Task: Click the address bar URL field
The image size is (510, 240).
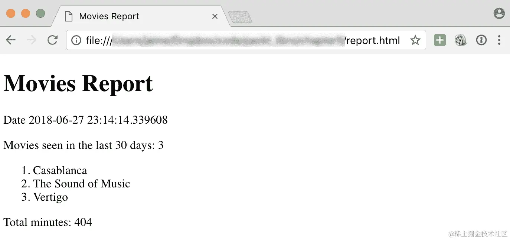Action: pos(245,40)
